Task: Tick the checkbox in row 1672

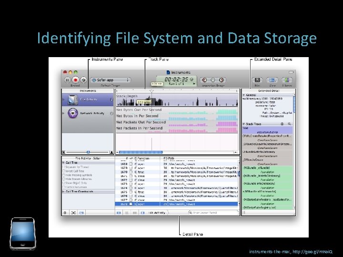Action: 131,180
